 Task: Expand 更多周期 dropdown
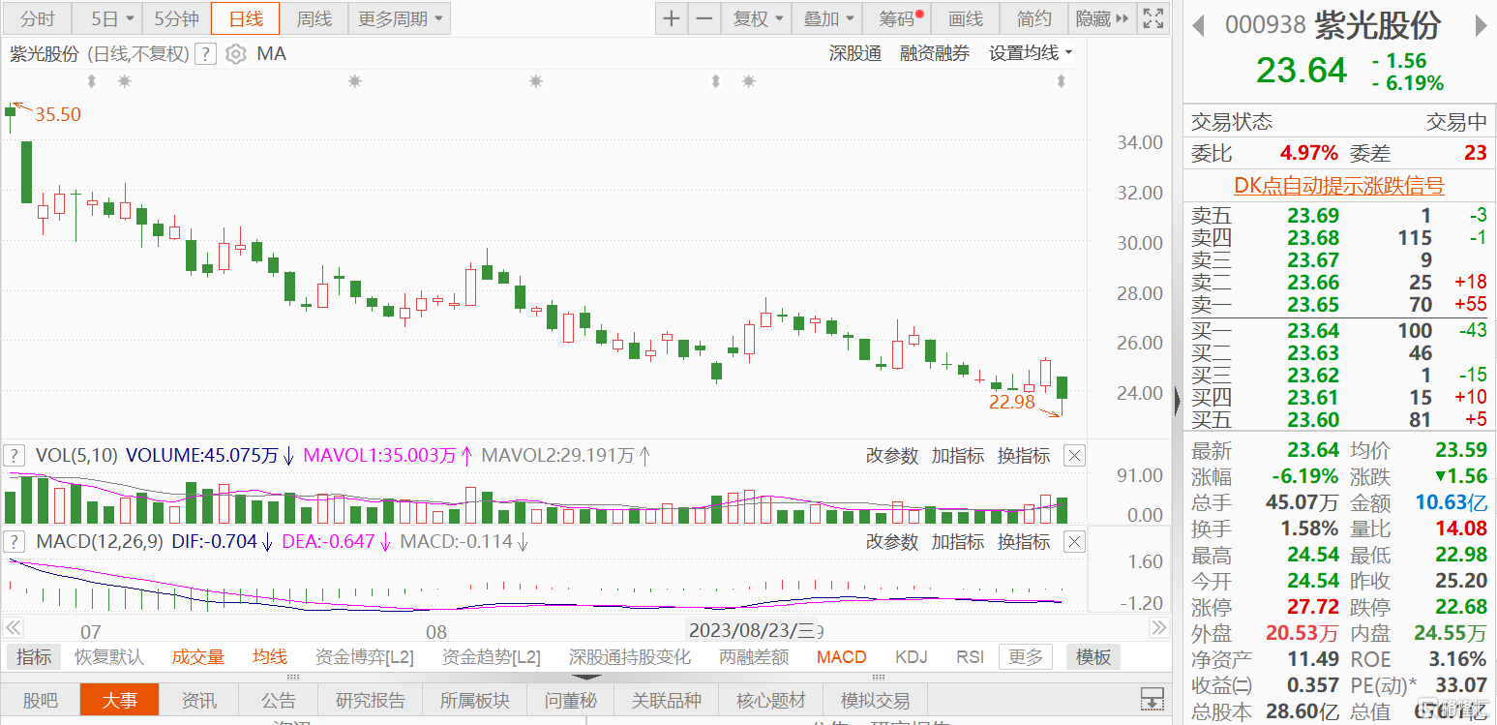400,18
